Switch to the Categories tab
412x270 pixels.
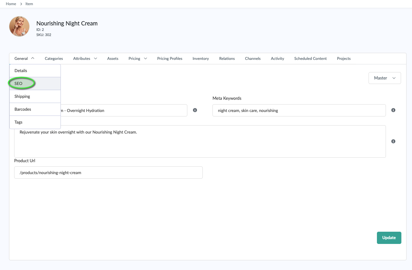click(x=54, y=59)
